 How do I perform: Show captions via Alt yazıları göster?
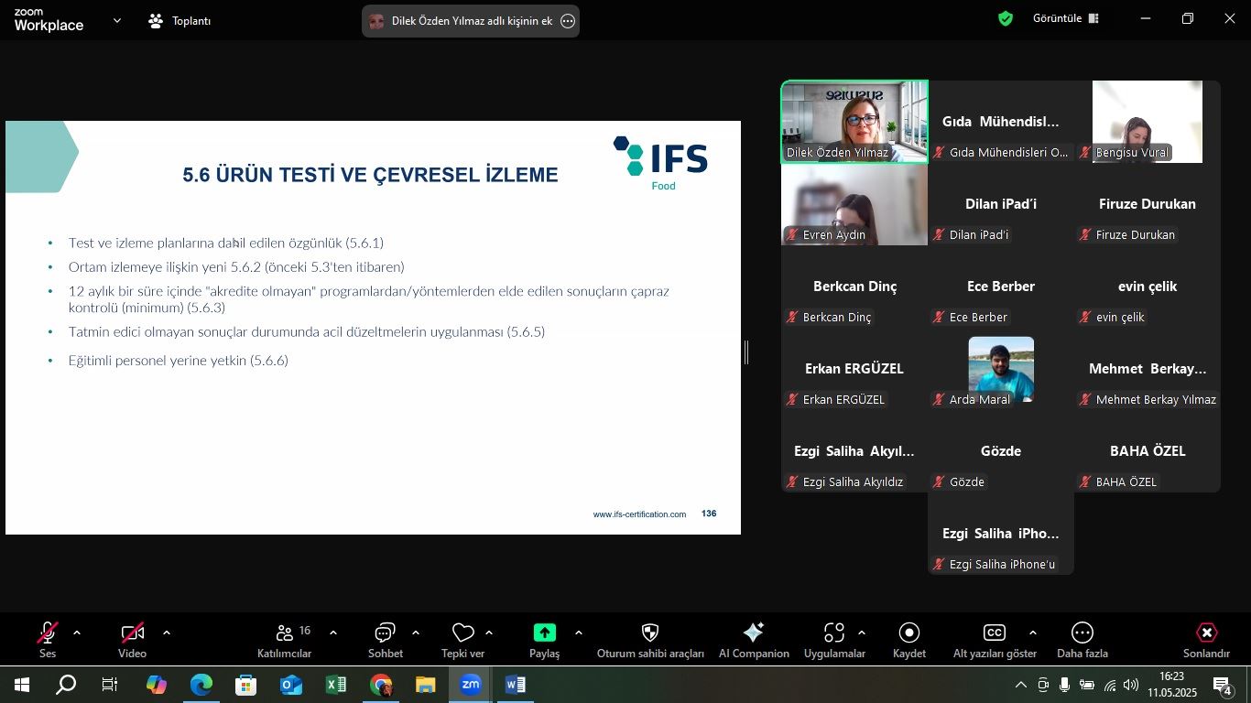[995, 639]
